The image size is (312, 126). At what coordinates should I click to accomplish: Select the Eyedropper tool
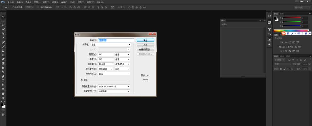click(3, 38)
